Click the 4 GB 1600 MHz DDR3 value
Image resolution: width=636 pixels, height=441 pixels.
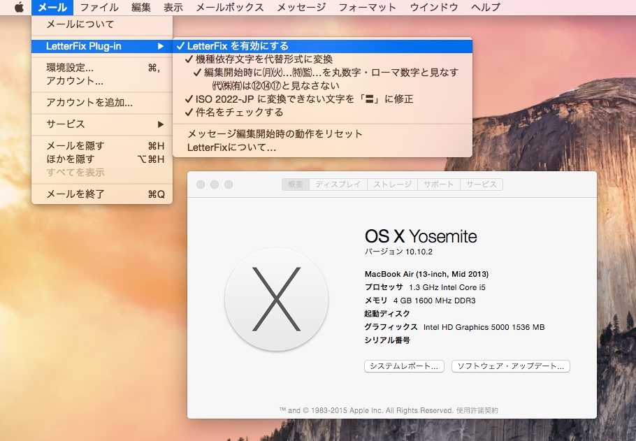pos(435,301)
